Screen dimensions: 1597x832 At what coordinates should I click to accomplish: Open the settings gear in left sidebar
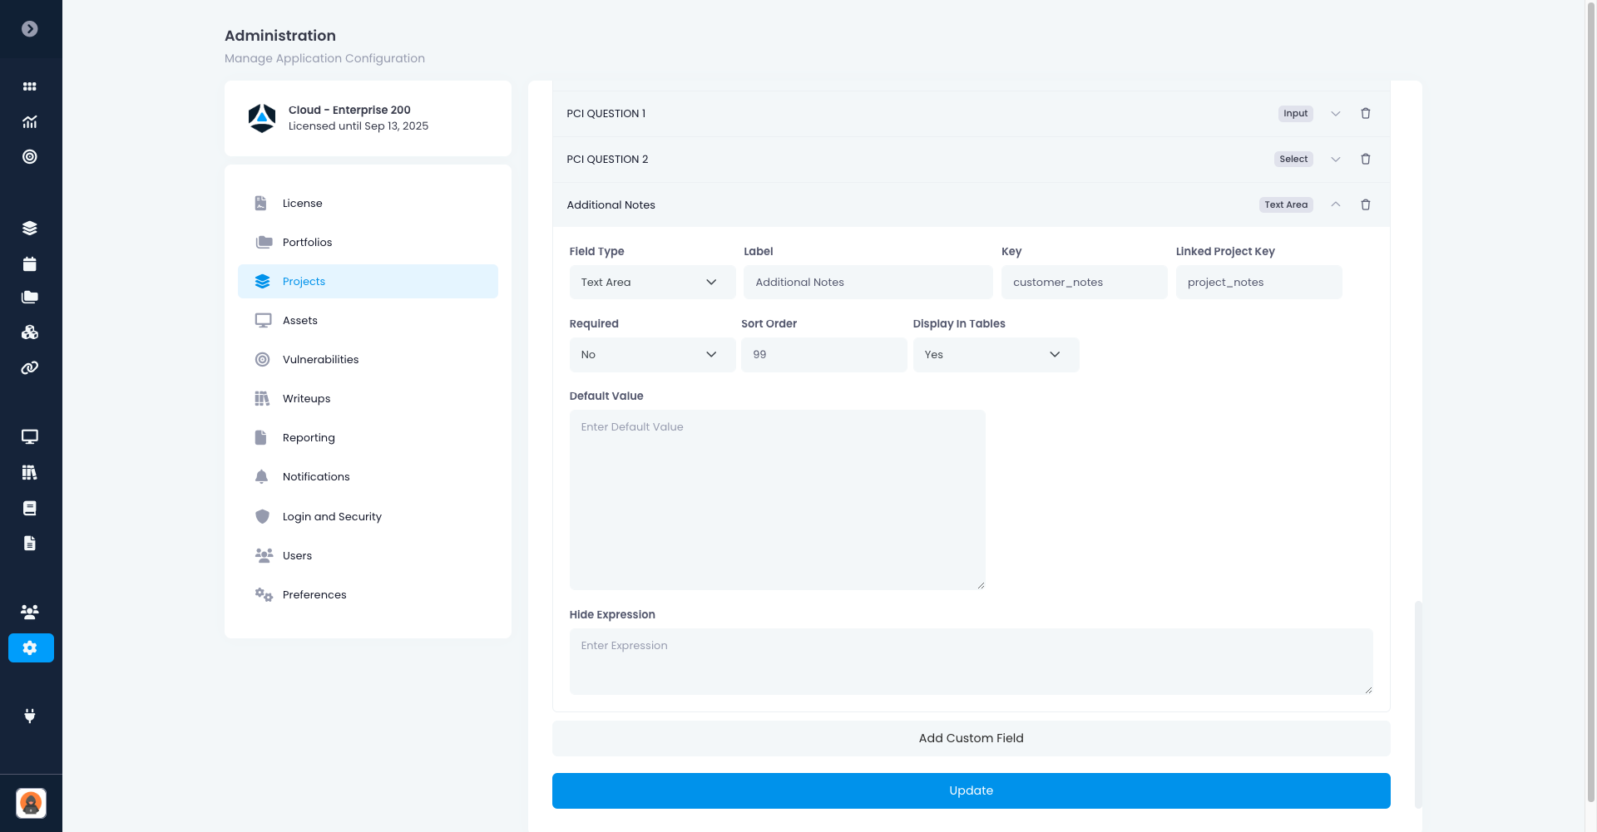click(x=31, y=648)
